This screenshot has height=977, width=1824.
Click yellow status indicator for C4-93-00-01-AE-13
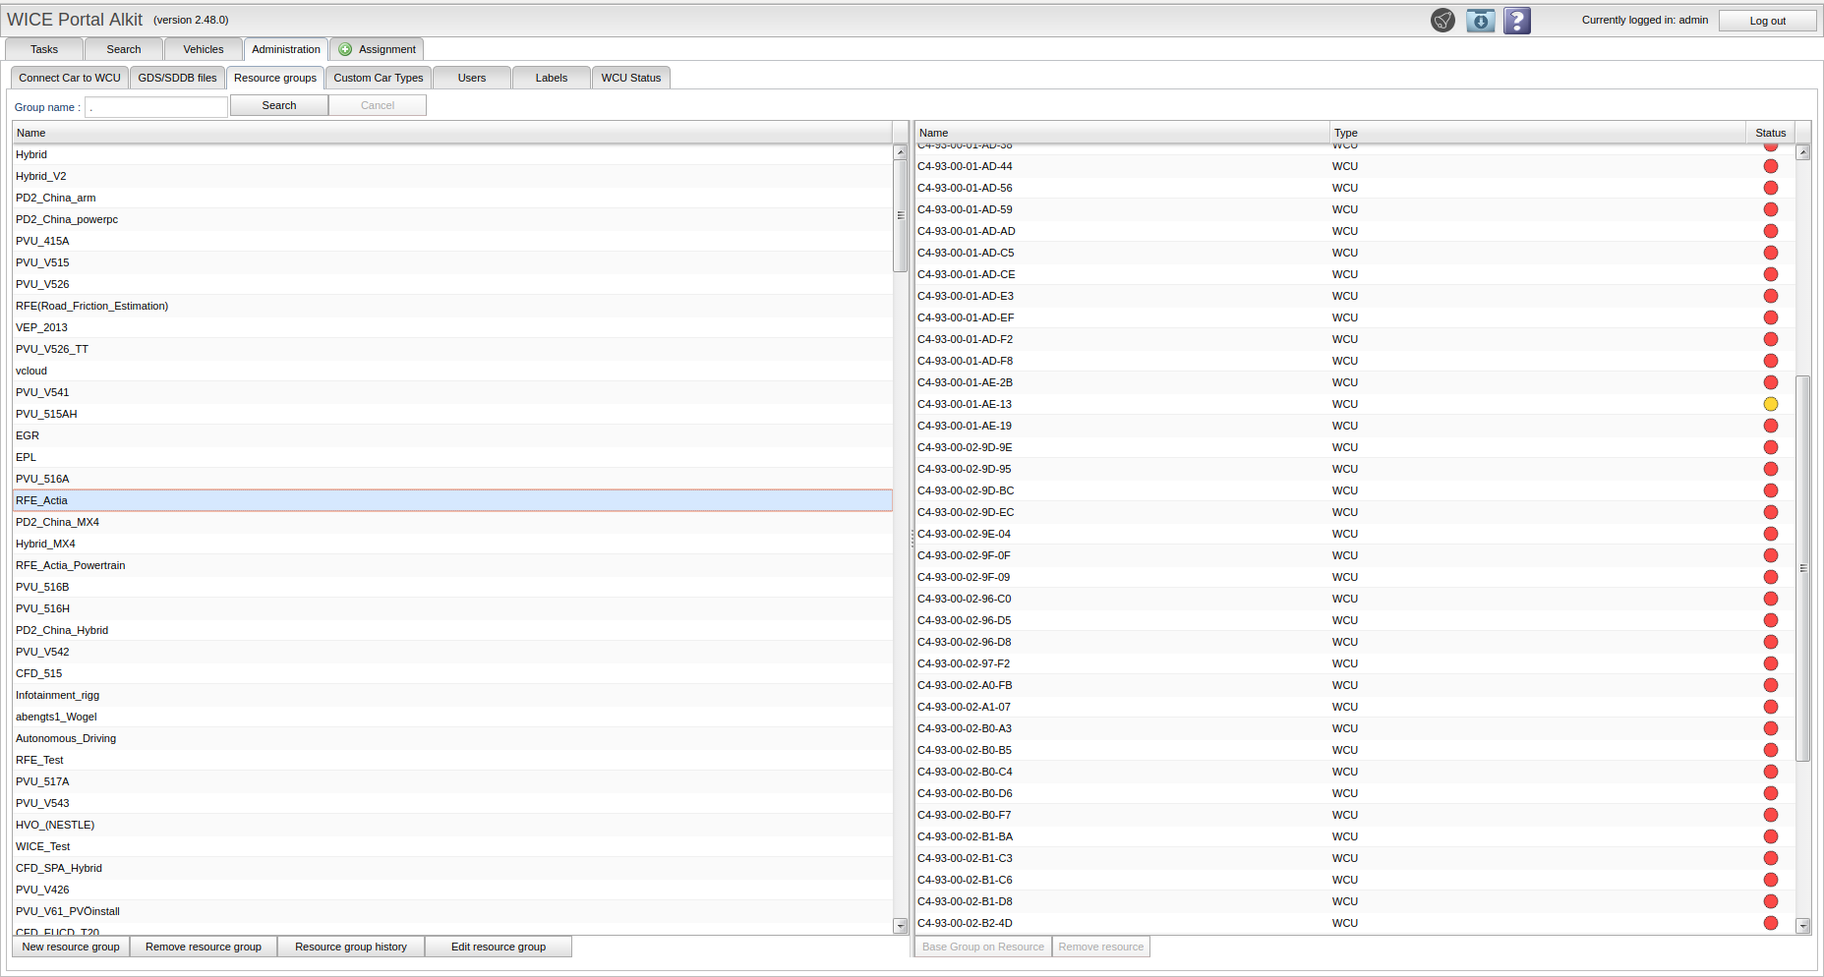[x=1770, y=404]
